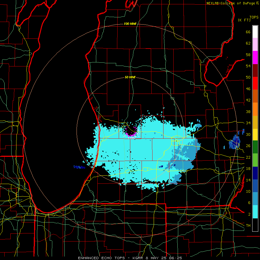Click the legend value 6
Image resolution: width=260 pixels, height=260 pixels.
[x=249, y=203]
